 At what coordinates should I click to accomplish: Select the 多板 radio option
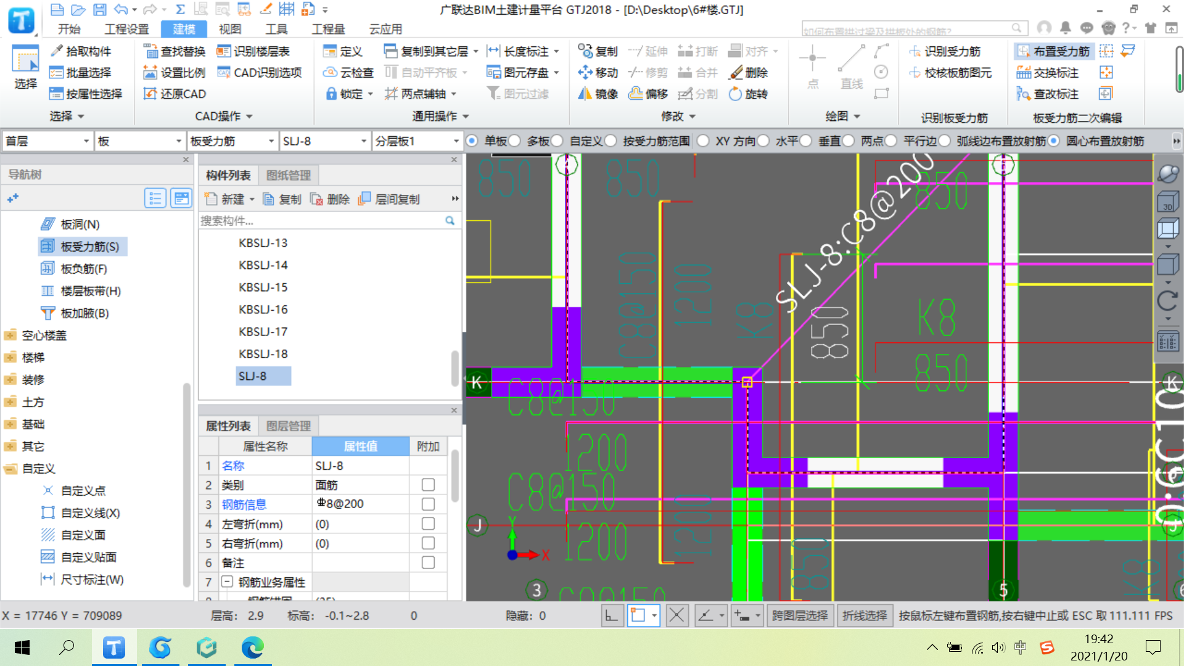click(x=515, y=141)
